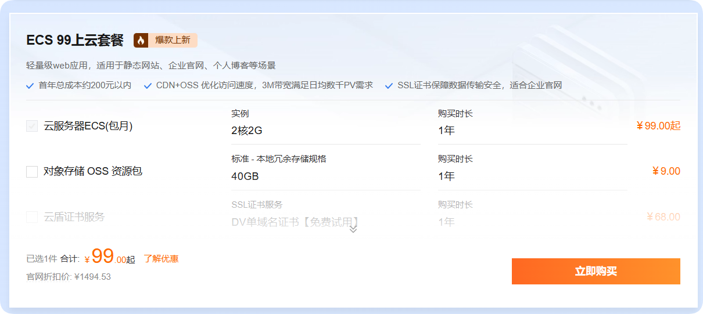
Task: Click the checkmark icon before CDN+OSS
Action: pyautogui.click(x=148, y=86)
